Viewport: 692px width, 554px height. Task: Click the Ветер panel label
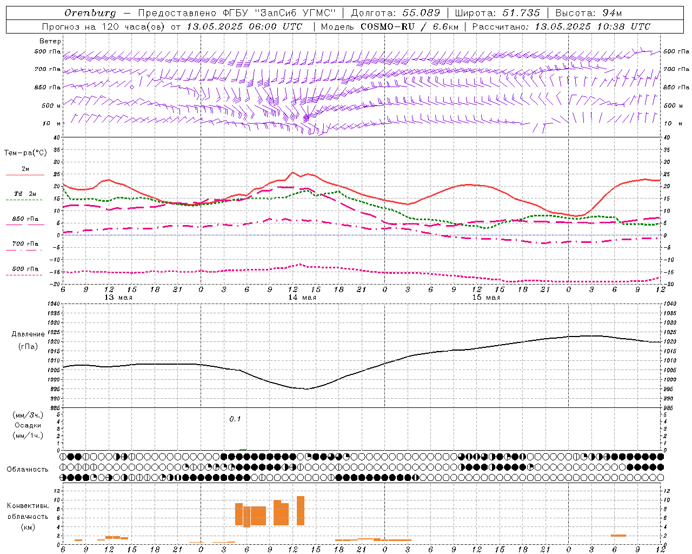click(50, 41)
